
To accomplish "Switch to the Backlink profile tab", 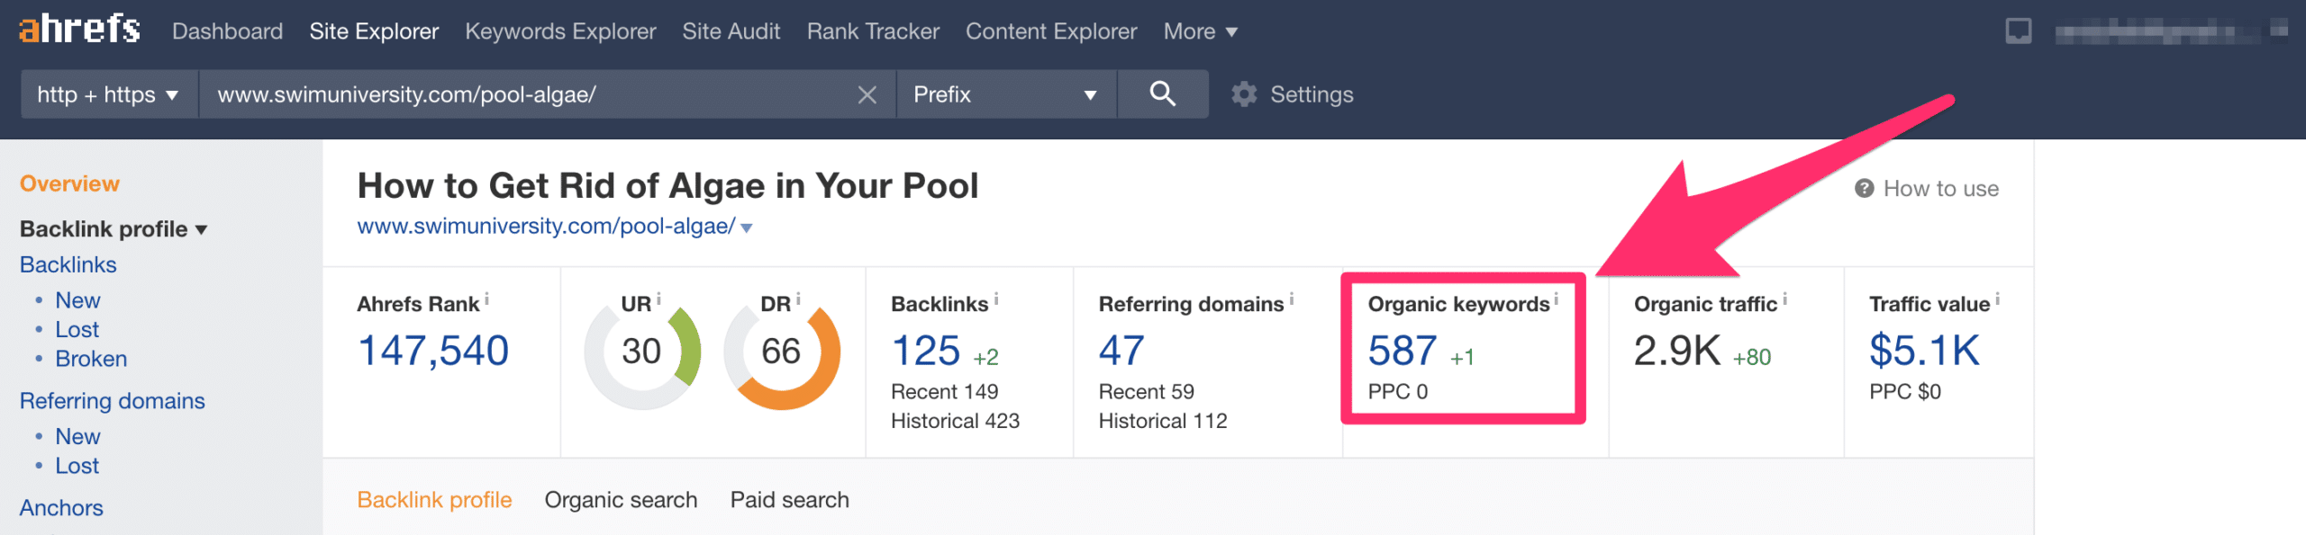I will pyautogui.click(x=434, y=500).
